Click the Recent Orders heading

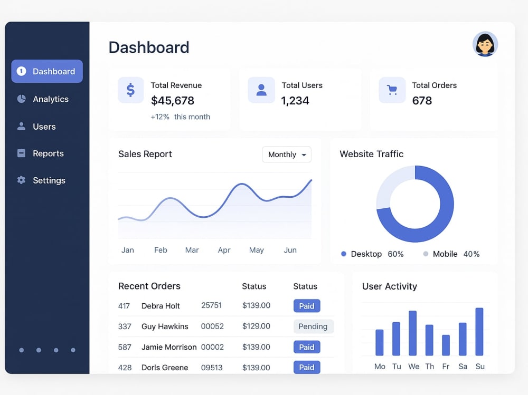click(149, 286)
